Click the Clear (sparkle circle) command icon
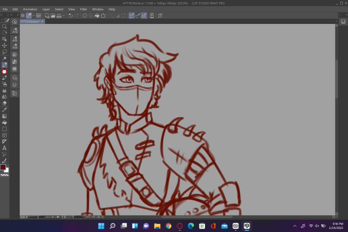 84,15
